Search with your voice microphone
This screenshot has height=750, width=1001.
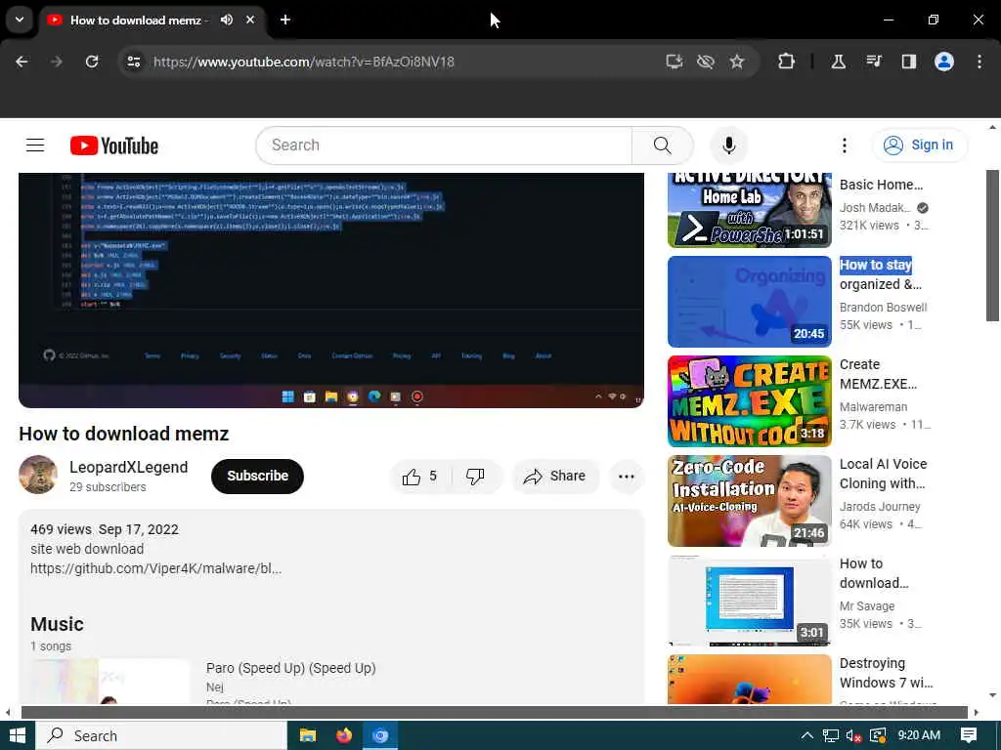[728, 146]
